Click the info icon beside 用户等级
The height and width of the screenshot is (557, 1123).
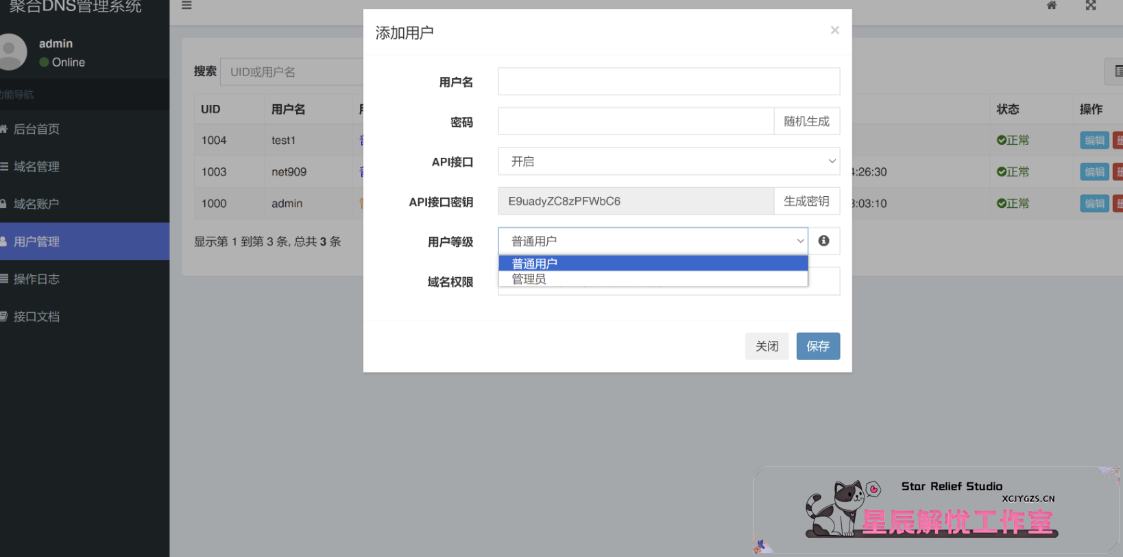click(x=823, y=241)
